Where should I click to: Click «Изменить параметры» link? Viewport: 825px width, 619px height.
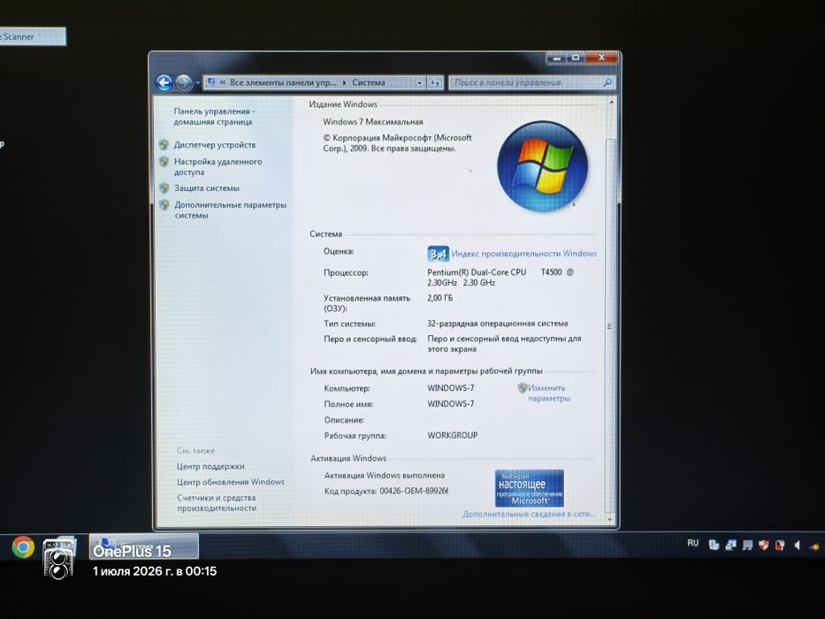(x=547, y=394)
